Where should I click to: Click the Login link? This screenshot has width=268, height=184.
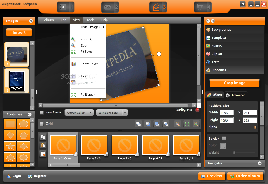[14, 176]
